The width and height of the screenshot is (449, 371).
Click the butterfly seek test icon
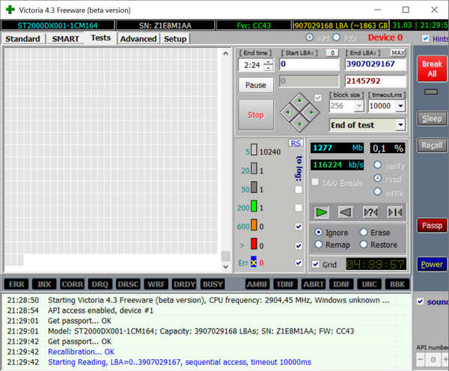[395, 212]
